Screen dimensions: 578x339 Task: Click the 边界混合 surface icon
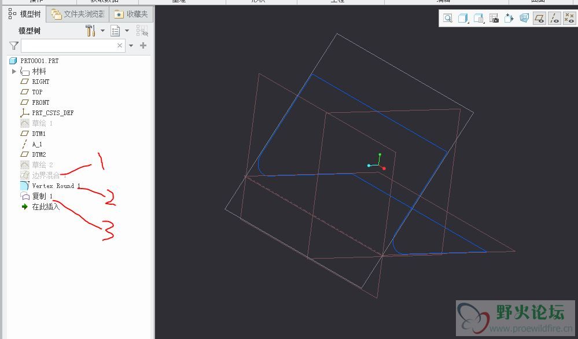click(25, 175)
